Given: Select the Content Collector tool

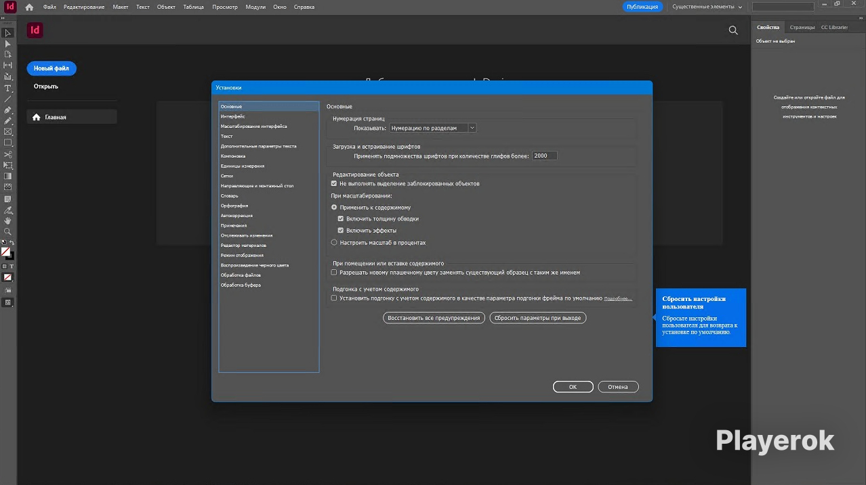Looking at the screenshot, I should click(x=8, y=76).
